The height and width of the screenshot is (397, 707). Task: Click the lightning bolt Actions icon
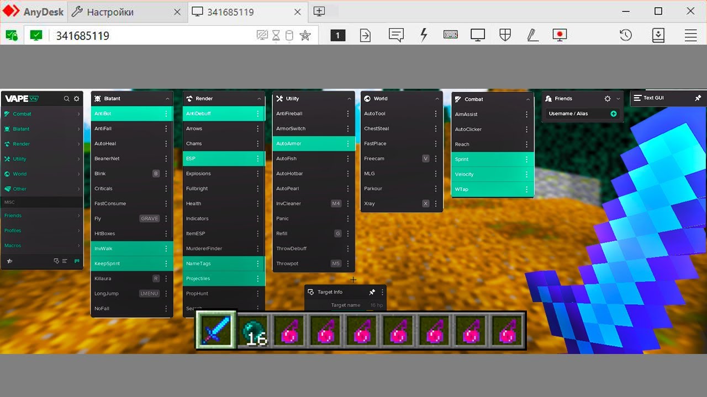click(424, 35)
